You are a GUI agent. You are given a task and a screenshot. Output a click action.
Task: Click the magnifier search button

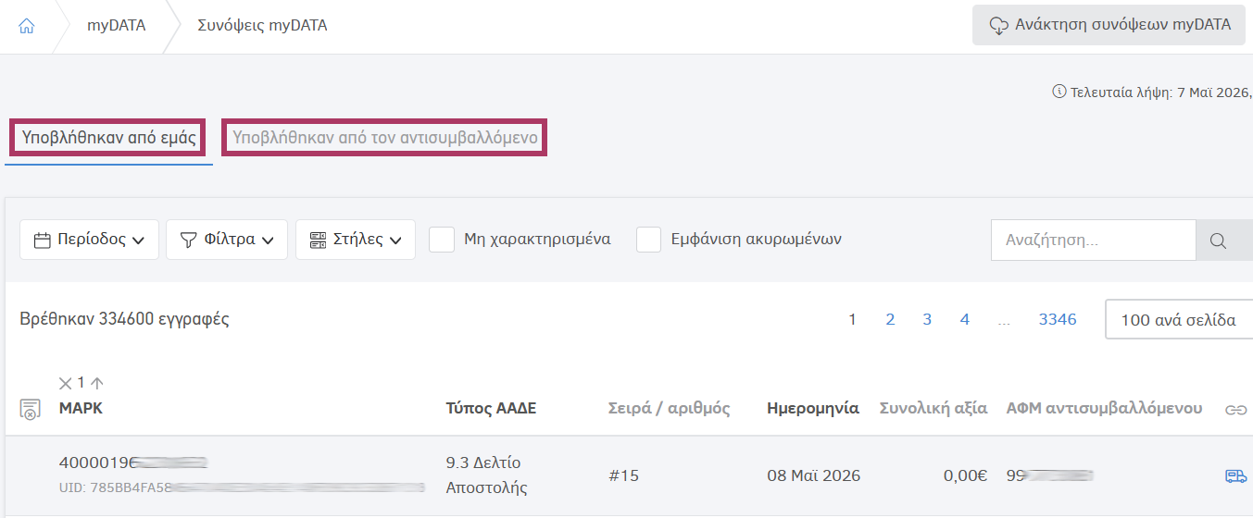point(1219,240)
